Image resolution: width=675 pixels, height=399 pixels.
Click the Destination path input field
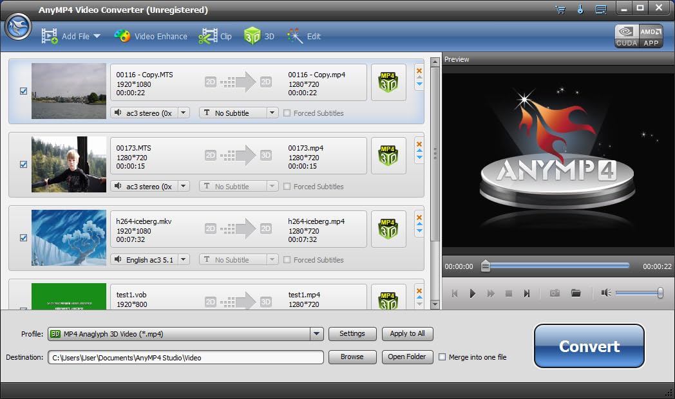(185, 357)
